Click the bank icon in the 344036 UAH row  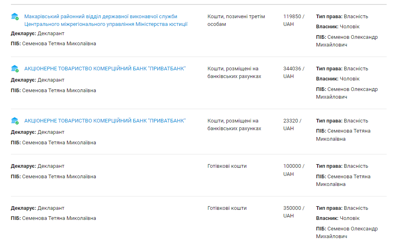15,69
